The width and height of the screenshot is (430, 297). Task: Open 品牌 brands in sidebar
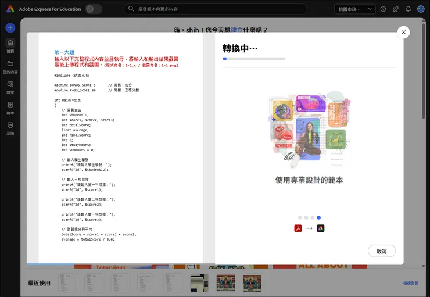click(10, 128)
